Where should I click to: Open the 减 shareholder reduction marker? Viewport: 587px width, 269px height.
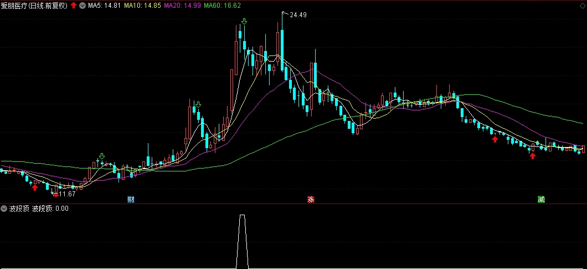541,200
